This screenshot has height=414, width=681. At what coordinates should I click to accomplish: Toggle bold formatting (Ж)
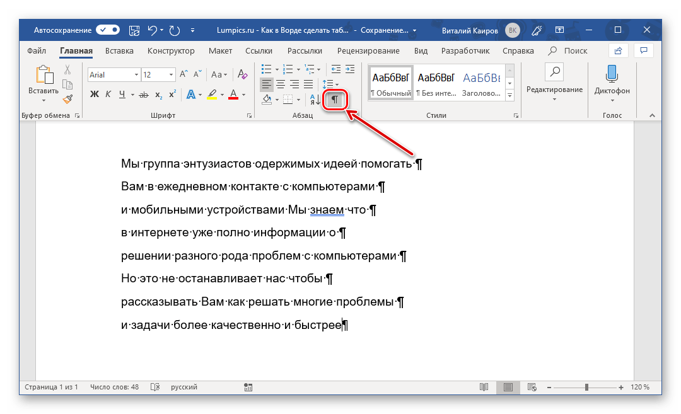(x=95, y=95)
